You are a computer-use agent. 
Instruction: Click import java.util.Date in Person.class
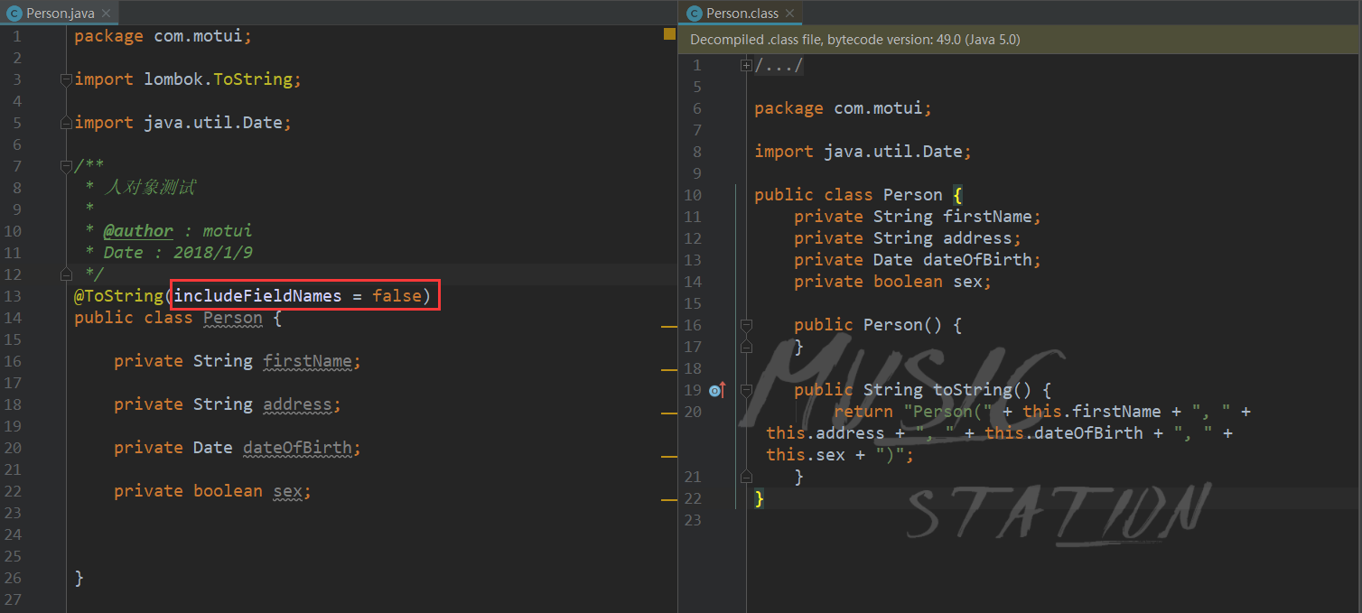[863, 152]
